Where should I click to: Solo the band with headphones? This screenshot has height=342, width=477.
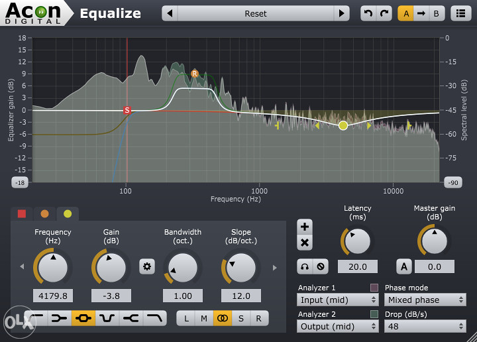[305, 267]
